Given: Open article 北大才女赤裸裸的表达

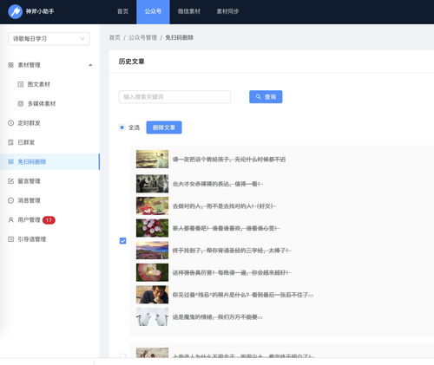Looking at the screenshot, I should click(x=218, y=184).
